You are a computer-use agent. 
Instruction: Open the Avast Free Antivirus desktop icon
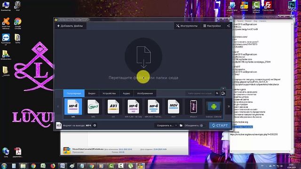(x=6, y=23)
